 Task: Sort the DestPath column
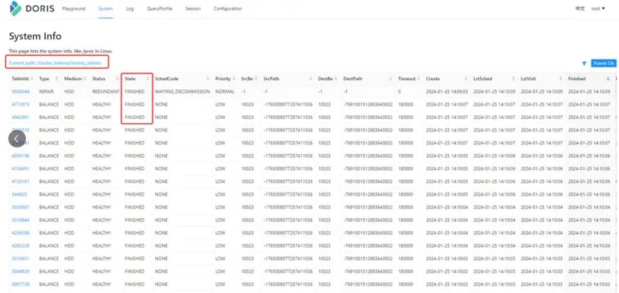390,79
